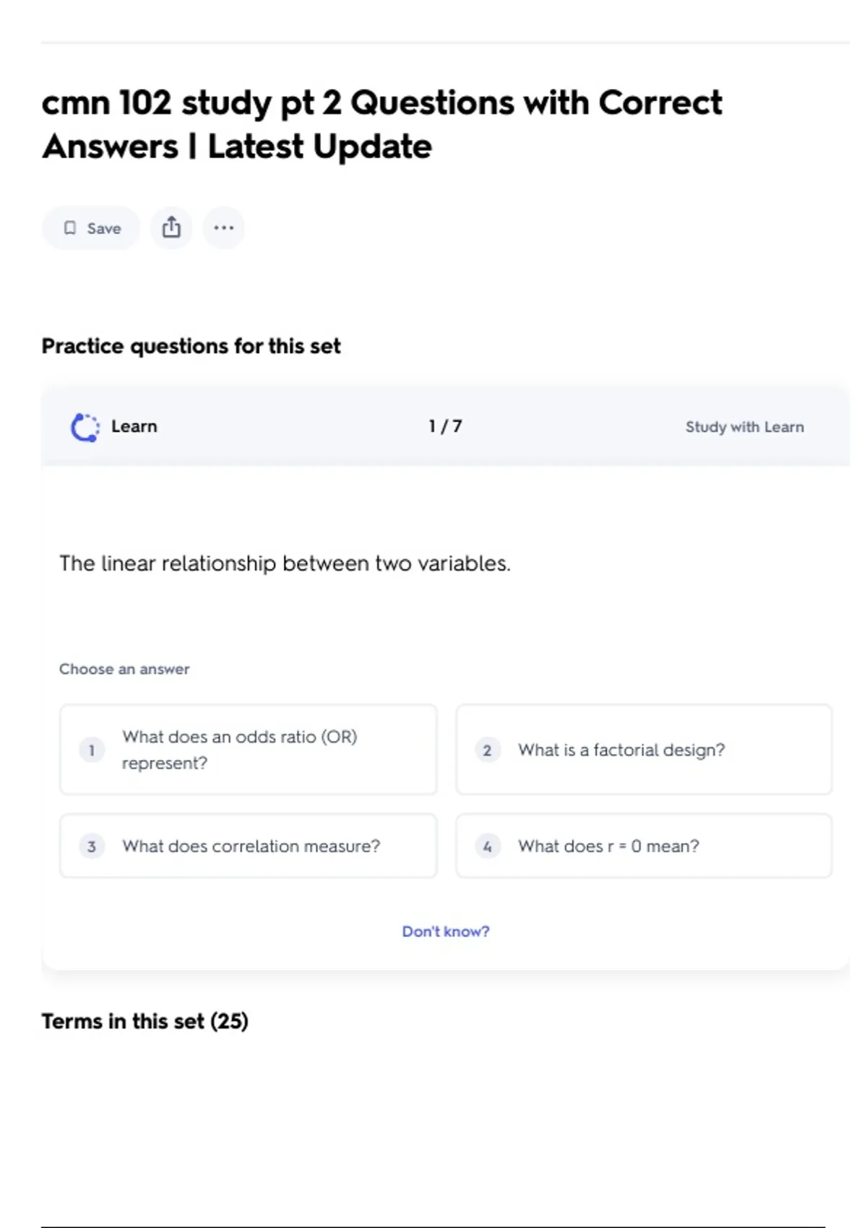Click the number 4 answer badge
The height and width of the screenshot is (1228, 867).
(487, 846)
